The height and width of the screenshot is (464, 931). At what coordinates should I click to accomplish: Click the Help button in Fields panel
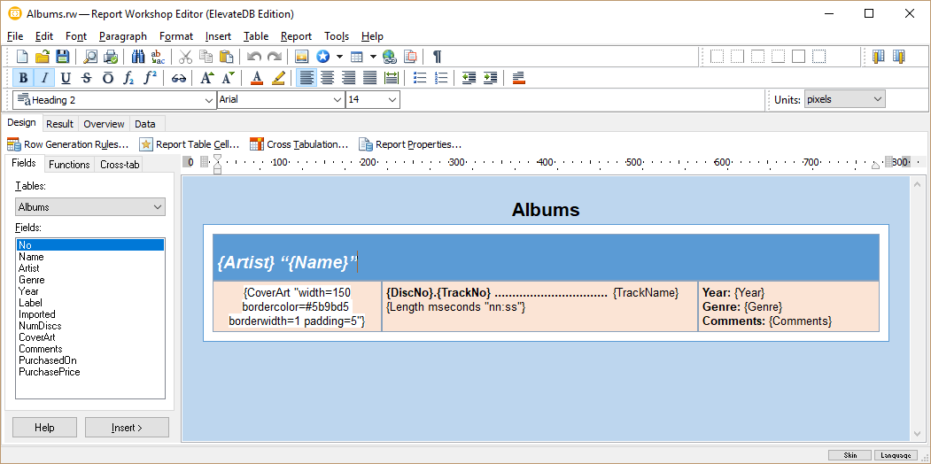(44, 427)
